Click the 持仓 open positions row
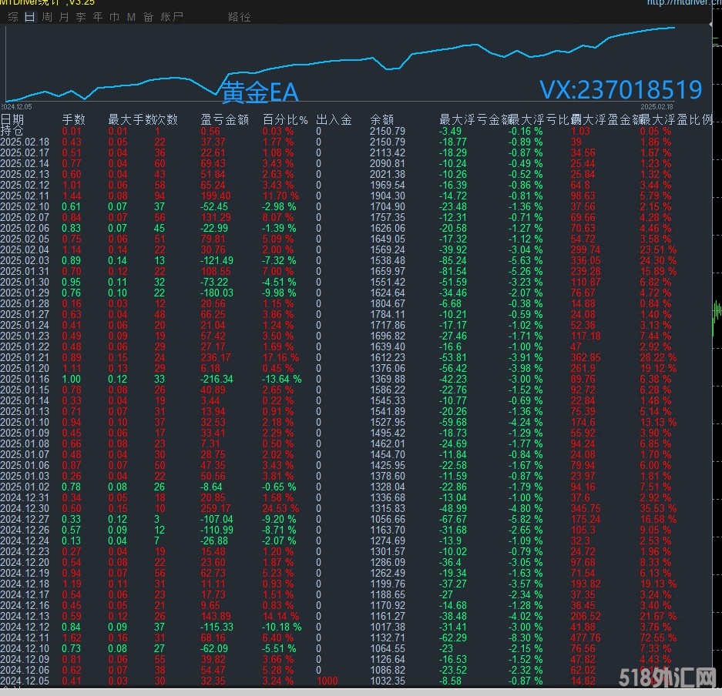722x696 pixels. pyautogui.click(x=12, y=131)
